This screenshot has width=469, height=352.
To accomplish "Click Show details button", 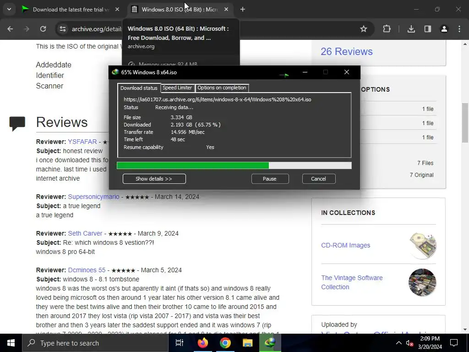I will (x=154, y=179).
